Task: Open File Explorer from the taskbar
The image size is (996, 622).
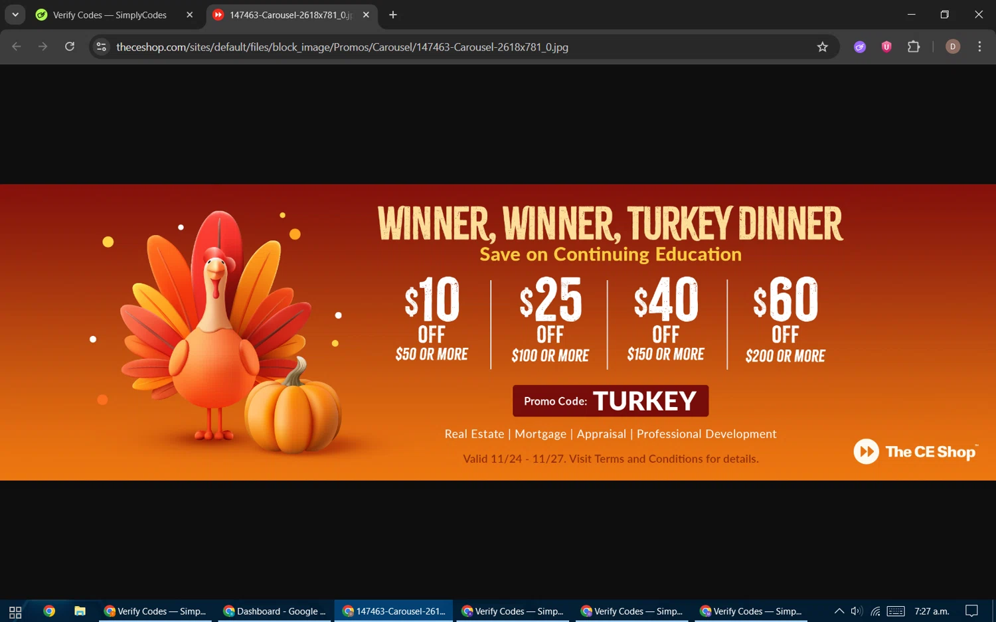Action: (80, 611)
